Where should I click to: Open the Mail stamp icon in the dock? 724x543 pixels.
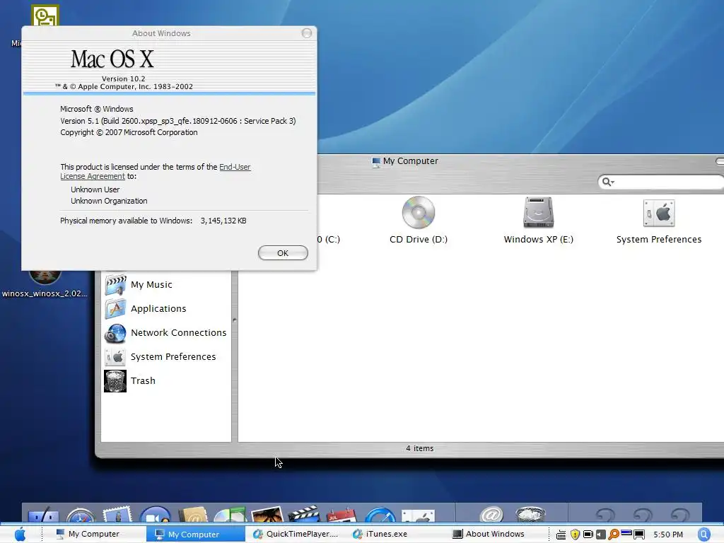point(117,515)
